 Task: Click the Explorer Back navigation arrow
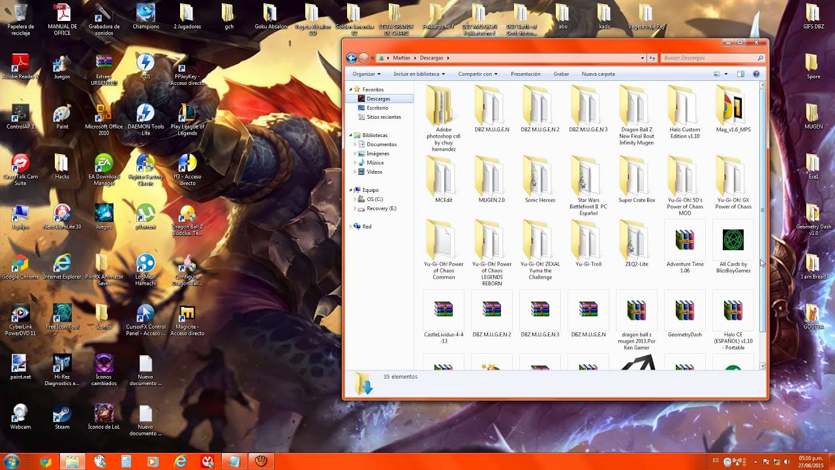pos(351,57)
